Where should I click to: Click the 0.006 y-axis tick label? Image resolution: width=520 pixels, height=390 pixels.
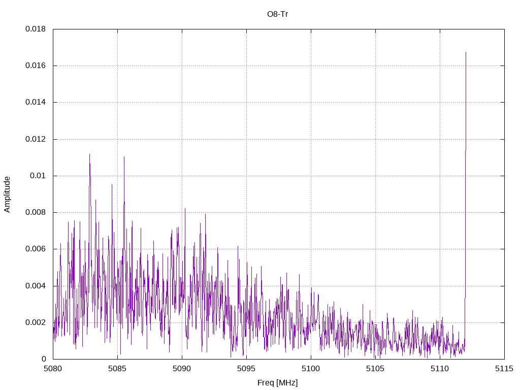[36, 249]
